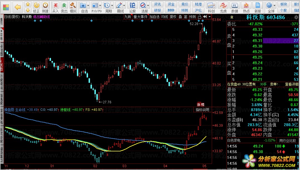
Task: Expand the F10/F9 dropdown arrow
Action: [x=100, y=5]
